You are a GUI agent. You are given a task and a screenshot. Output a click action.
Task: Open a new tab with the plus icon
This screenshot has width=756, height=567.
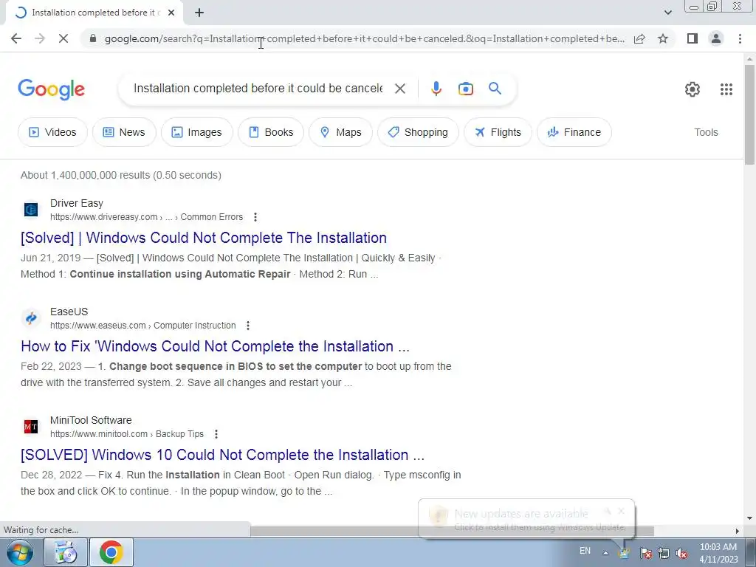(x=199, y=13)
